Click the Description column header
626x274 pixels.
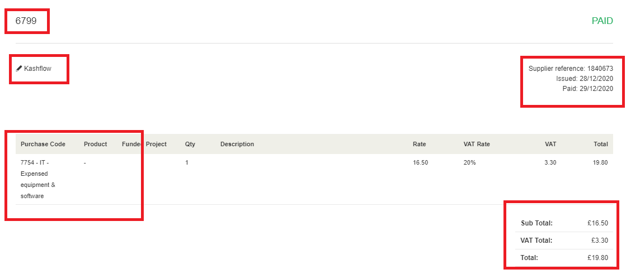[x=237, y=144]
